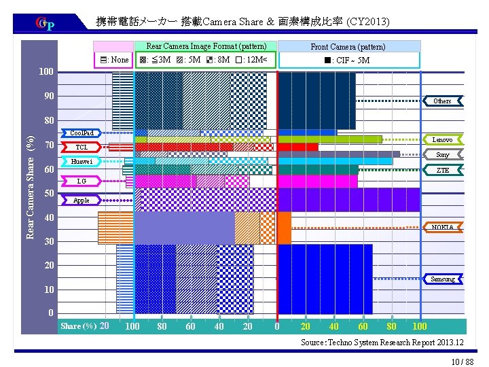Viewport: 489px width, 367px height.
Task: Click the LG label tag
Action: [x=81, y=181]
